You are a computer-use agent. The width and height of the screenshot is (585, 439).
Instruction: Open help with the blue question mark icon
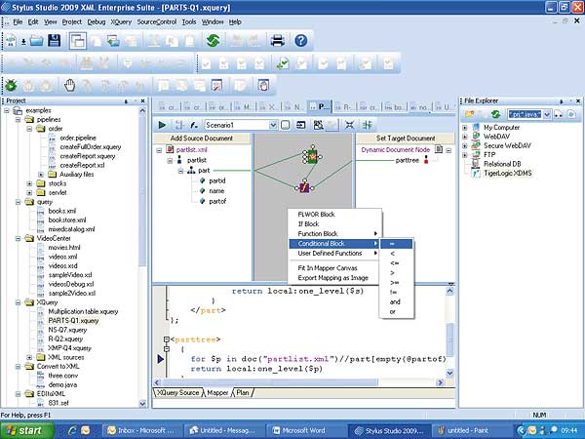click(300, 40)
